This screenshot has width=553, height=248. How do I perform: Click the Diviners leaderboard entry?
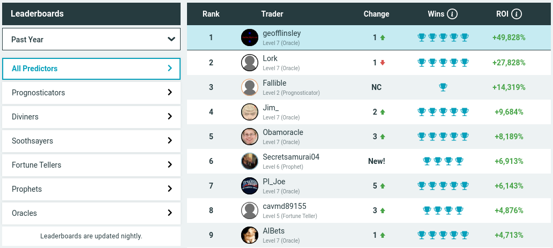(91, 117)
